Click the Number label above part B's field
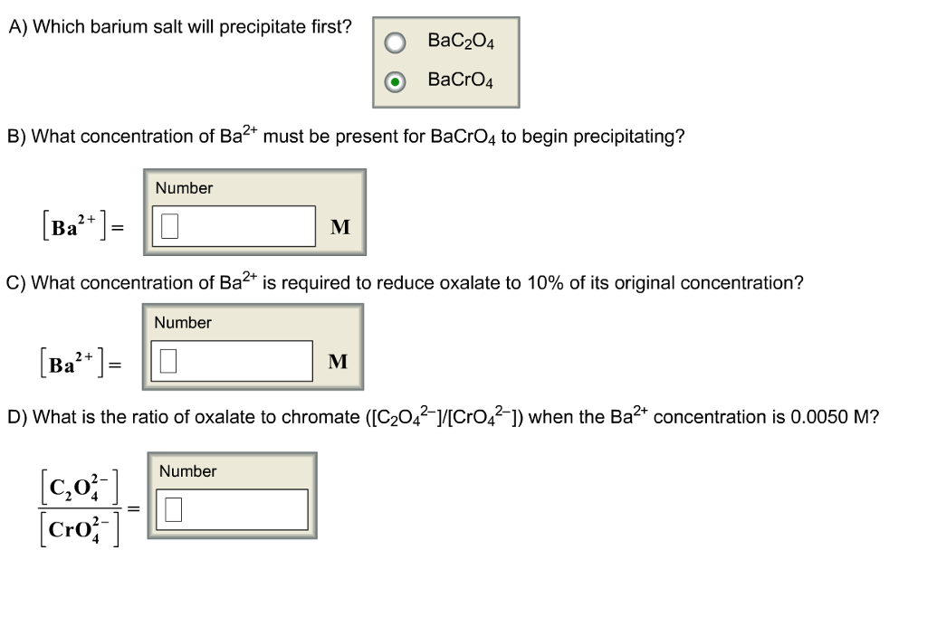 [x=183, y=188]
